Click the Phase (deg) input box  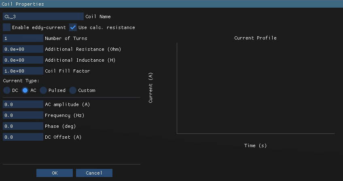[23, 126]
